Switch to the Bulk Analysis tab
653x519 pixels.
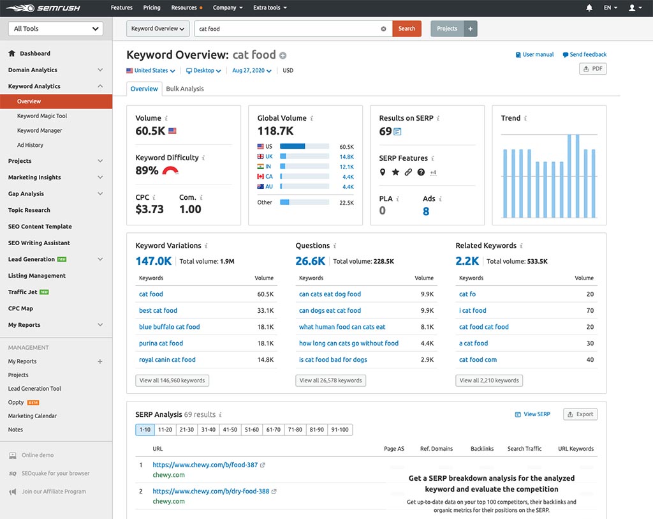185,89
